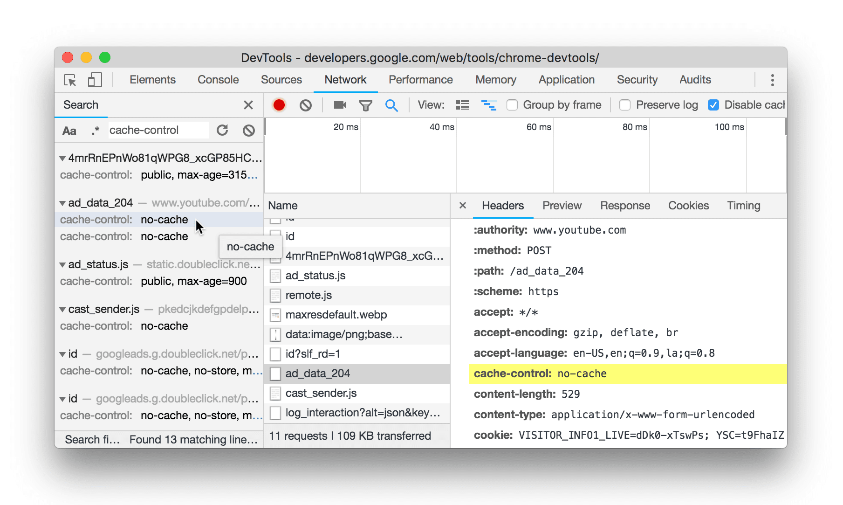Clear the network requests list
The height and width of the screenshot is (505, 843).
pos(306,105)
